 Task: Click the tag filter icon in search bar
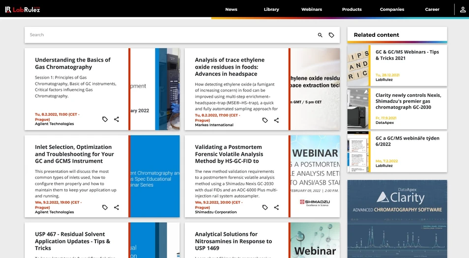[x=331, y=35]
